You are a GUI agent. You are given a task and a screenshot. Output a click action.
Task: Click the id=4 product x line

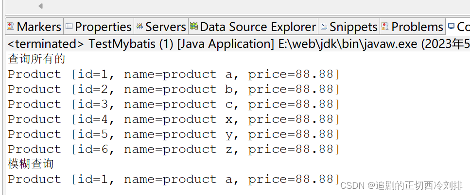[174, 119]
